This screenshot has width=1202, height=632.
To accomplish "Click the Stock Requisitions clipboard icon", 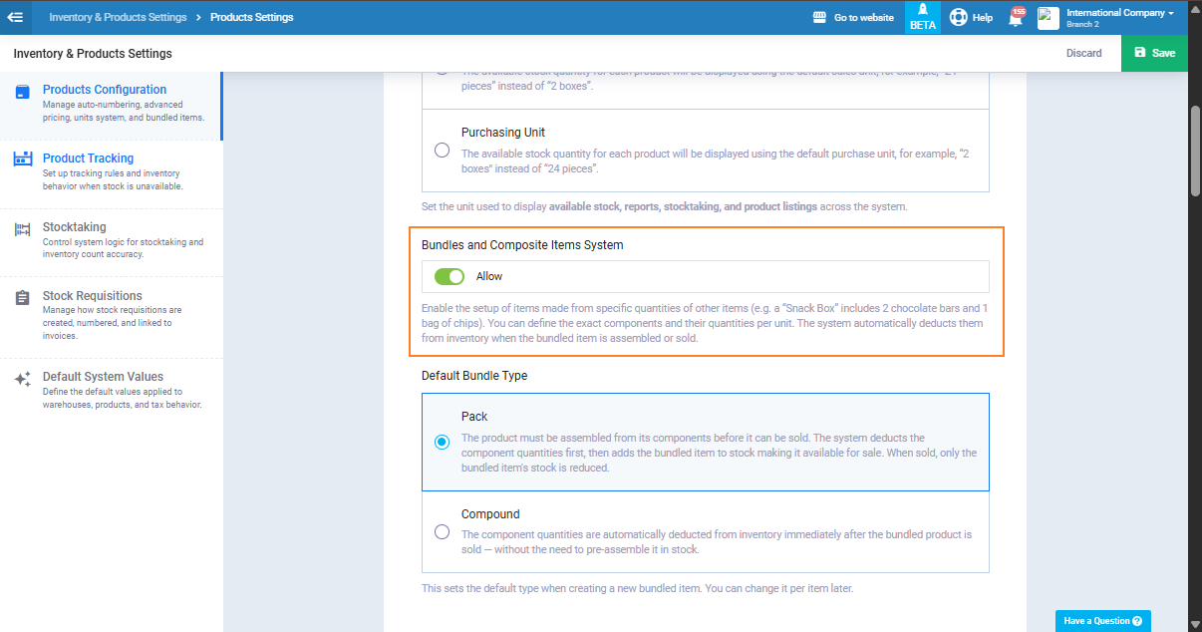I will [x=22, y=298].
